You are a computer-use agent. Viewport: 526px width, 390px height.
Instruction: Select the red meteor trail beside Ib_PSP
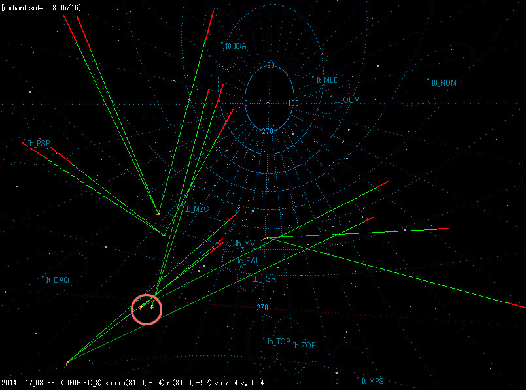[x=36, y=154]
